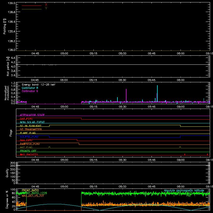Click the "Quality" vertical axis title
This screenshot has height=213, width=213.
[x=7, y=173]
